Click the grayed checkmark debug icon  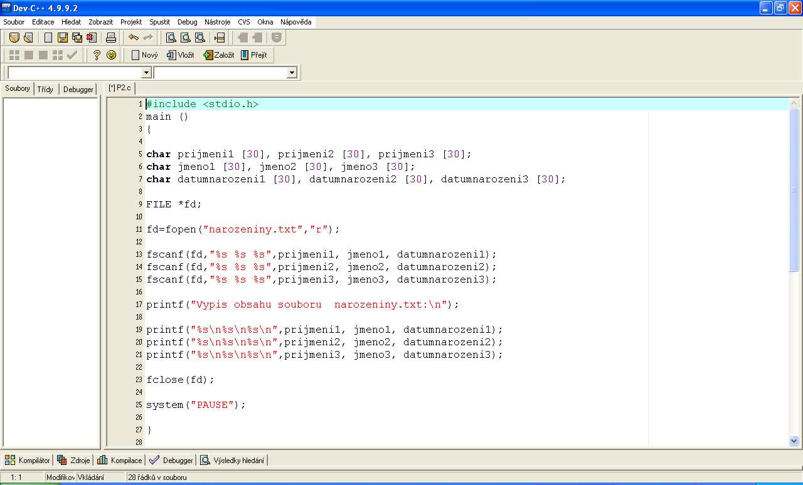72,55
